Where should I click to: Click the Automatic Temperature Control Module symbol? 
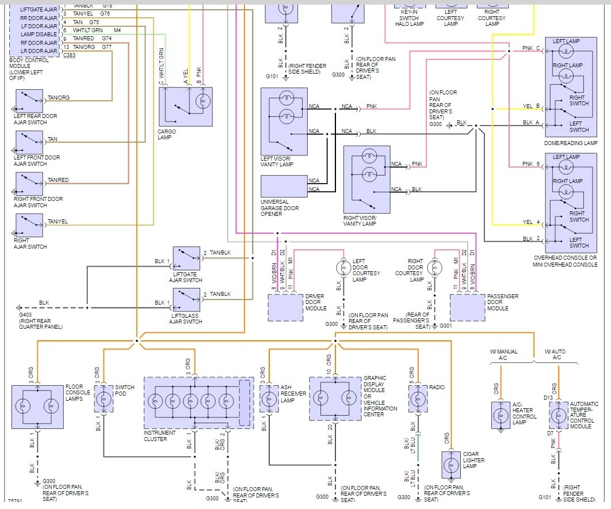click(x=559, y=415)
